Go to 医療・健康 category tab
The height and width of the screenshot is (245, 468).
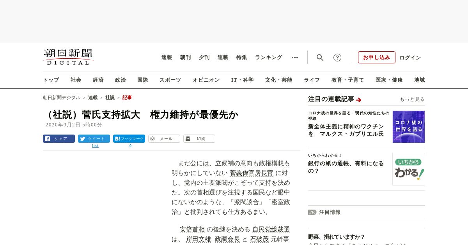[389, 80]
